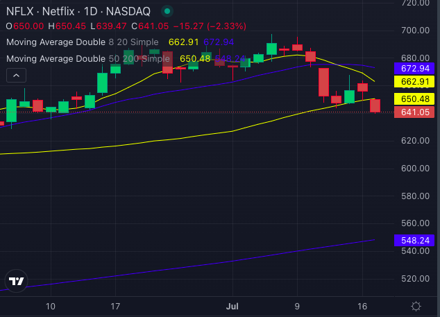Click the 620.00 price axis label
440x317 pixels.
click(x=415, y=141)
